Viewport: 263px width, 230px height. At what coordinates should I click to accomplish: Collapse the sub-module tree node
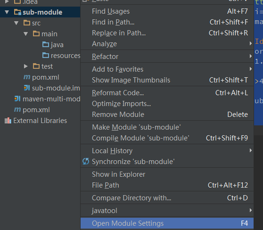pos(7,12)
